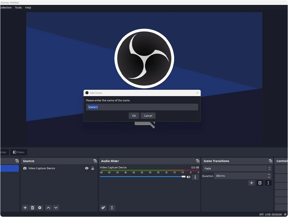Add a scene transition plus icon

251,183
